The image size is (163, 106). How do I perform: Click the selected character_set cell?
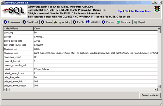[18, 49]
